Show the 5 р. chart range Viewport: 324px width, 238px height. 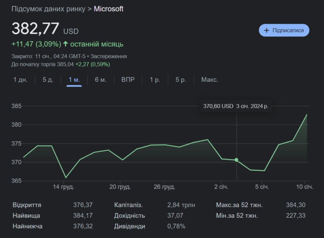pyautogui.click(x=181, y=80)
